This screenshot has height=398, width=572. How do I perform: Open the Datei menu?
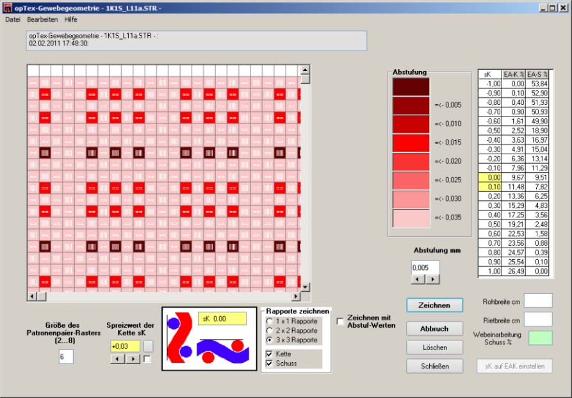click(13, 19)
